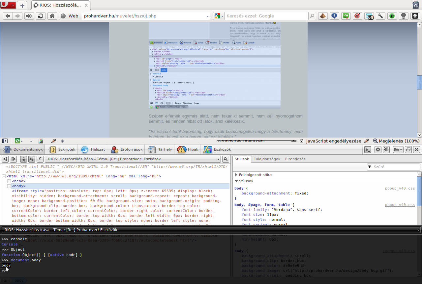Open the console context selector dropdown
This screenshot has width=422, height=284.
[211, 230]
